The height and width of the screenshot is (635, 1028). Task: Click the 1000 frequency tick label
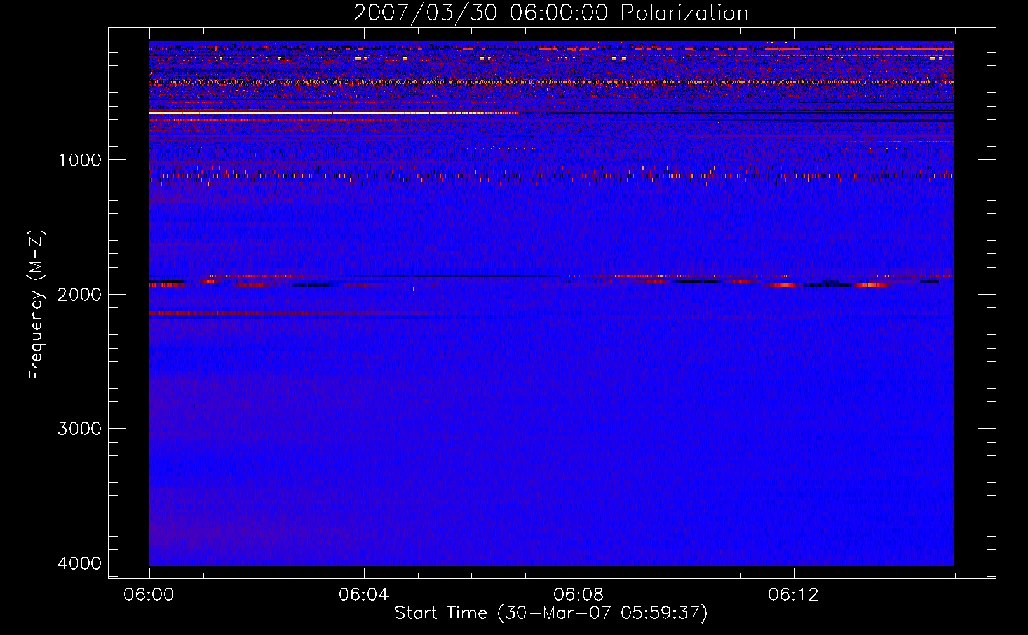click(x=79, y=159)
